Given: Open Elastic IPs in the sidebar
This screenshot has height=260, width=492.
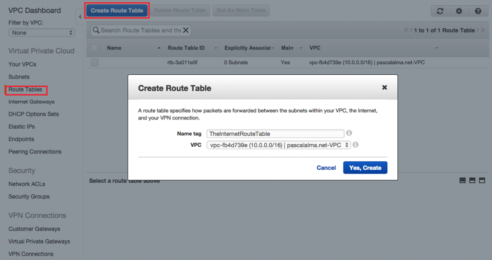Looking at the screenshot, I should coord(22,127).
